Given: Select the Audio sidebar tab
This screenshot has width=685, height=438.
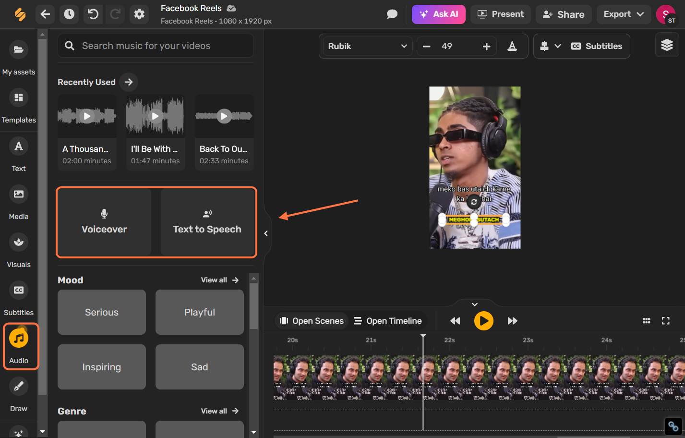Looking at the screenshot, I should [x=19, y=346].
